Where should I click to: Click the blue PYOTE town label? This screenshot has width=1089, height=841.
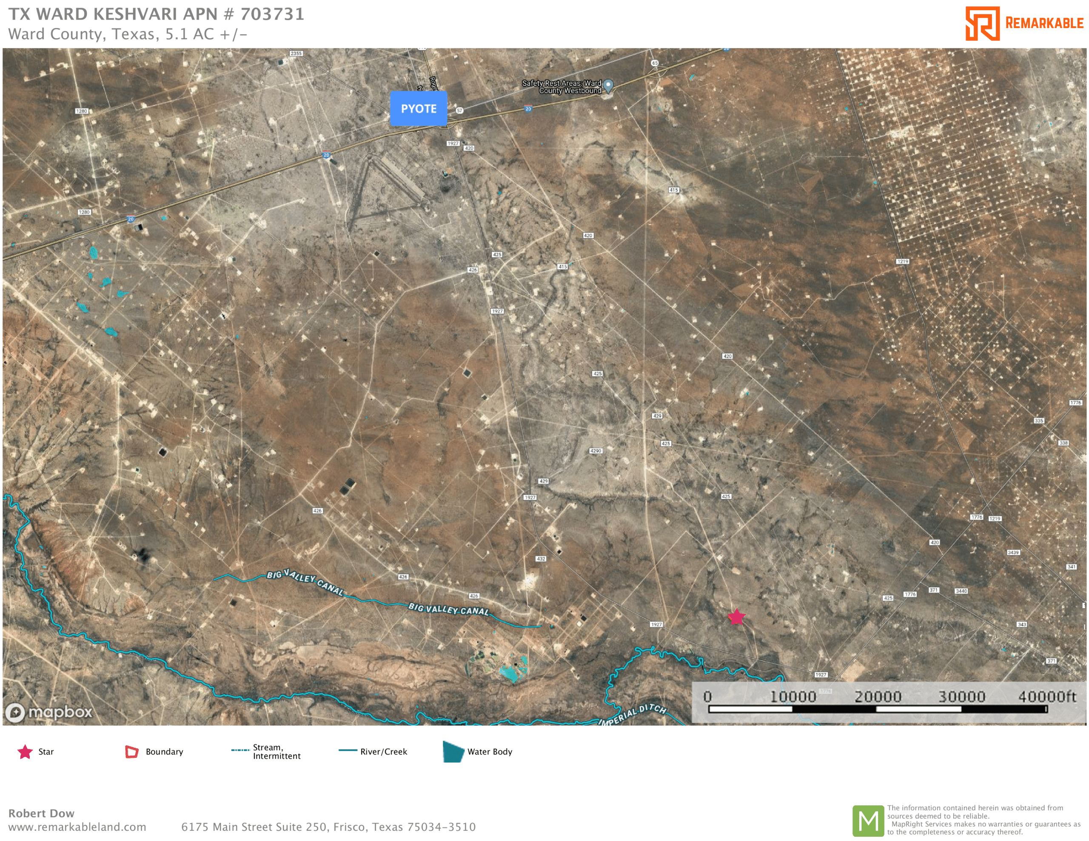point(418,109)
